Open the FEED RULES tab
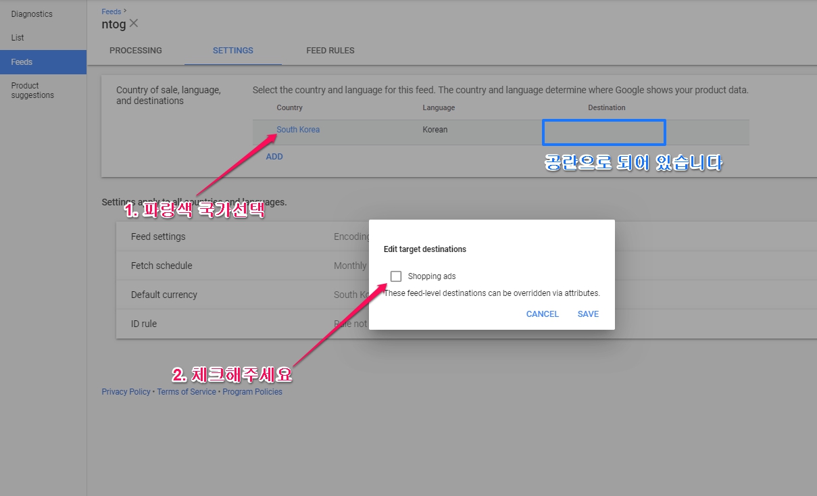 tap(330, 51)
